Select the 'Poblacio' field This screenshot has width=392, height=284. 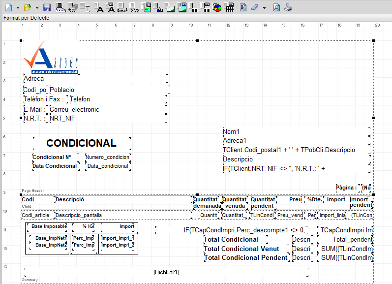pos(110,90)
